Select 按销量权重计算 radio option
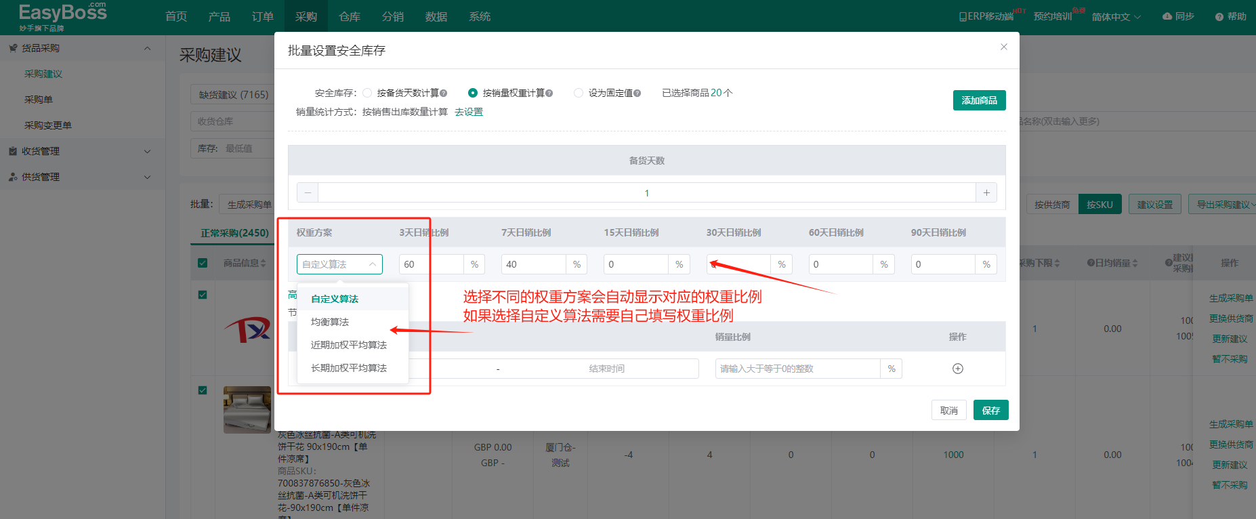This screenshot has width=1256, height=519. [473, 93]
